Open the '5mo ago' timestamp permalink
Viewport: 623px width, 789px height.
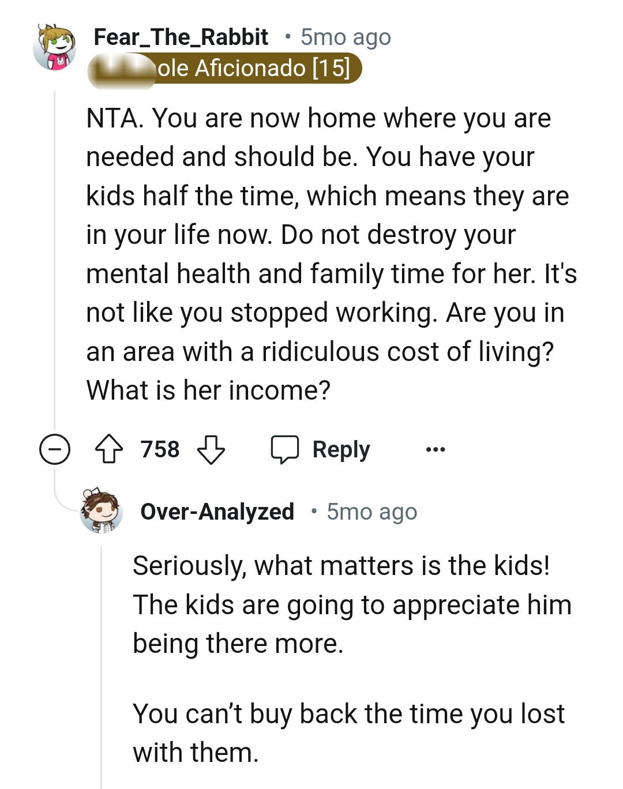tap(344, 36)
